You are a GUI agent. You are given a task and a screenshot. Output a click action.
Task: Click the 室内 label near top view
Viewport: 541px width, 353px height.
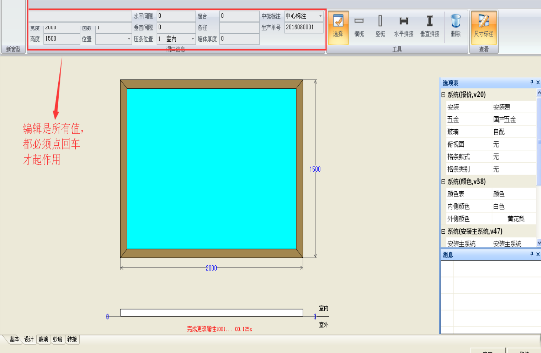(x=324, y=308)
